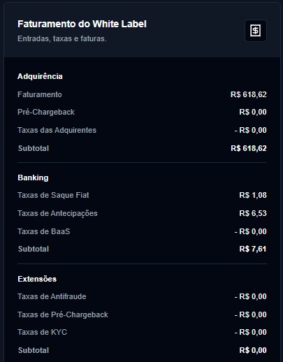Image resolution: width=283 pixels, height=362 pixels.
Task: Click the Banking subtotal R$ 7,61
Action: click(253, 249)
